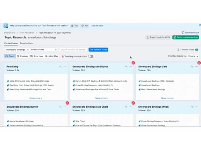Open more options on Snowboard Bindings Burton card

(65, 107)
